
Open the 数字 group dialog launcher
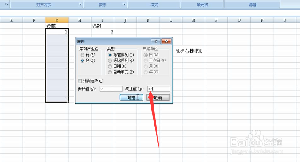point(124,4)
